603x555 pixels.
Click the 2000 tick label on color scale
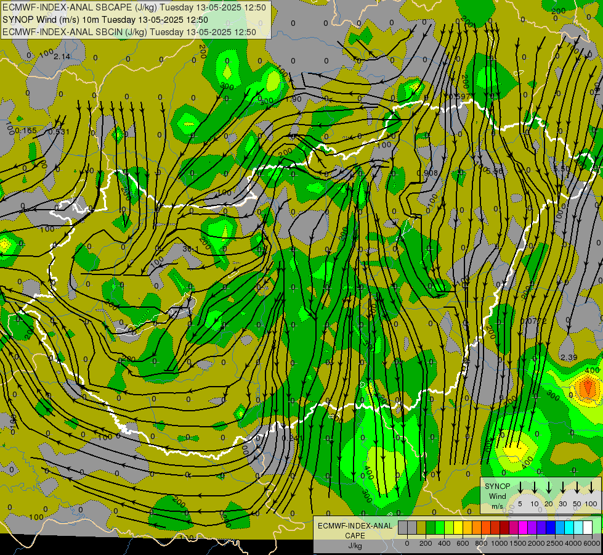[x=536, y=543]
